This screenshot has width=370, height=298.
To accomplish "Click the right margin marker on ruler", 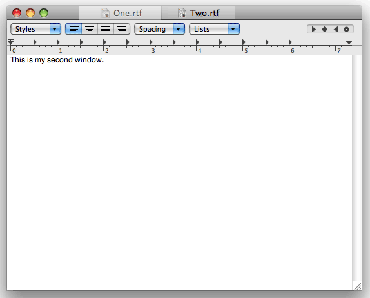I will pos(349,42).
